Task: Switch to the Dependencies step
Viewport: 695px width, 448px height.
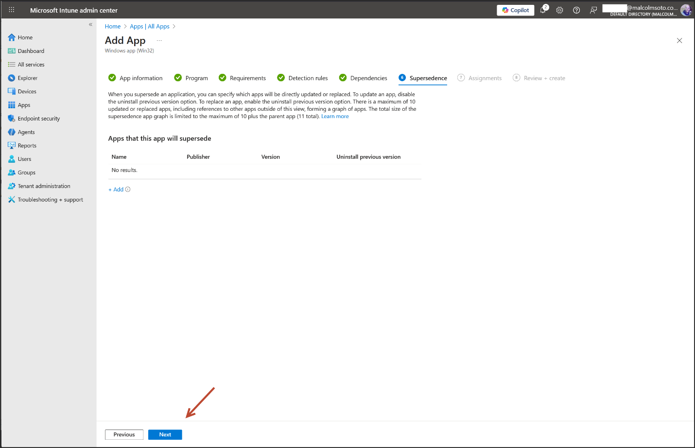Action: (x=368, y=78)
